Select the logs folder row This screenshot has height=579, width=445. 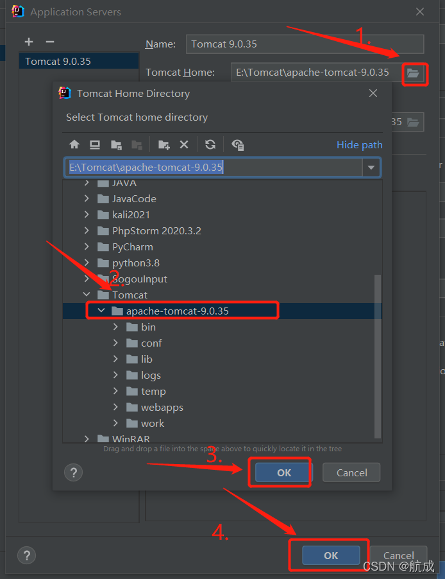click(222, 375)
